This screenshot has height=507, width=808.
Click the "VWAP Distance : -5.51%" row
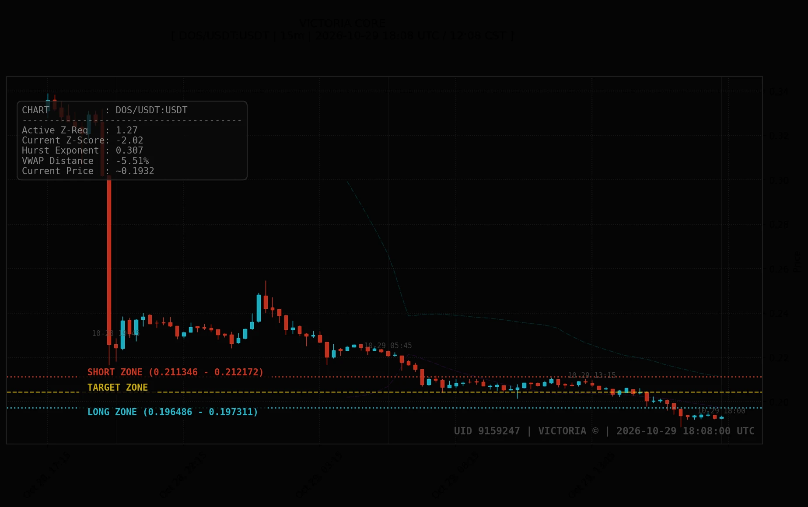pyautogui.click(x=85, y=161)
